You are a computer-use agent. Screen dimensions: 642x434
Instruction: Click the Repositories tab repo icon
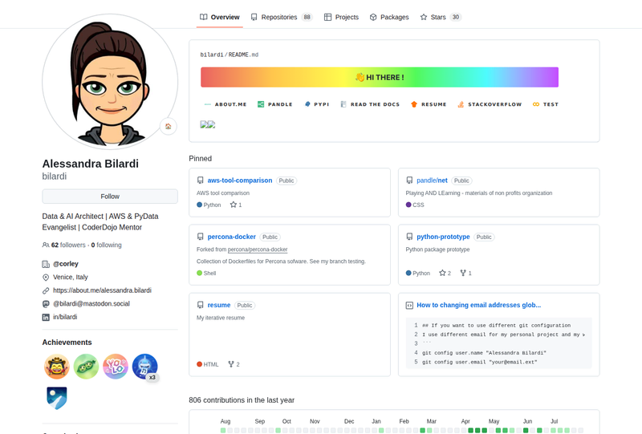(x=254, y=17)
